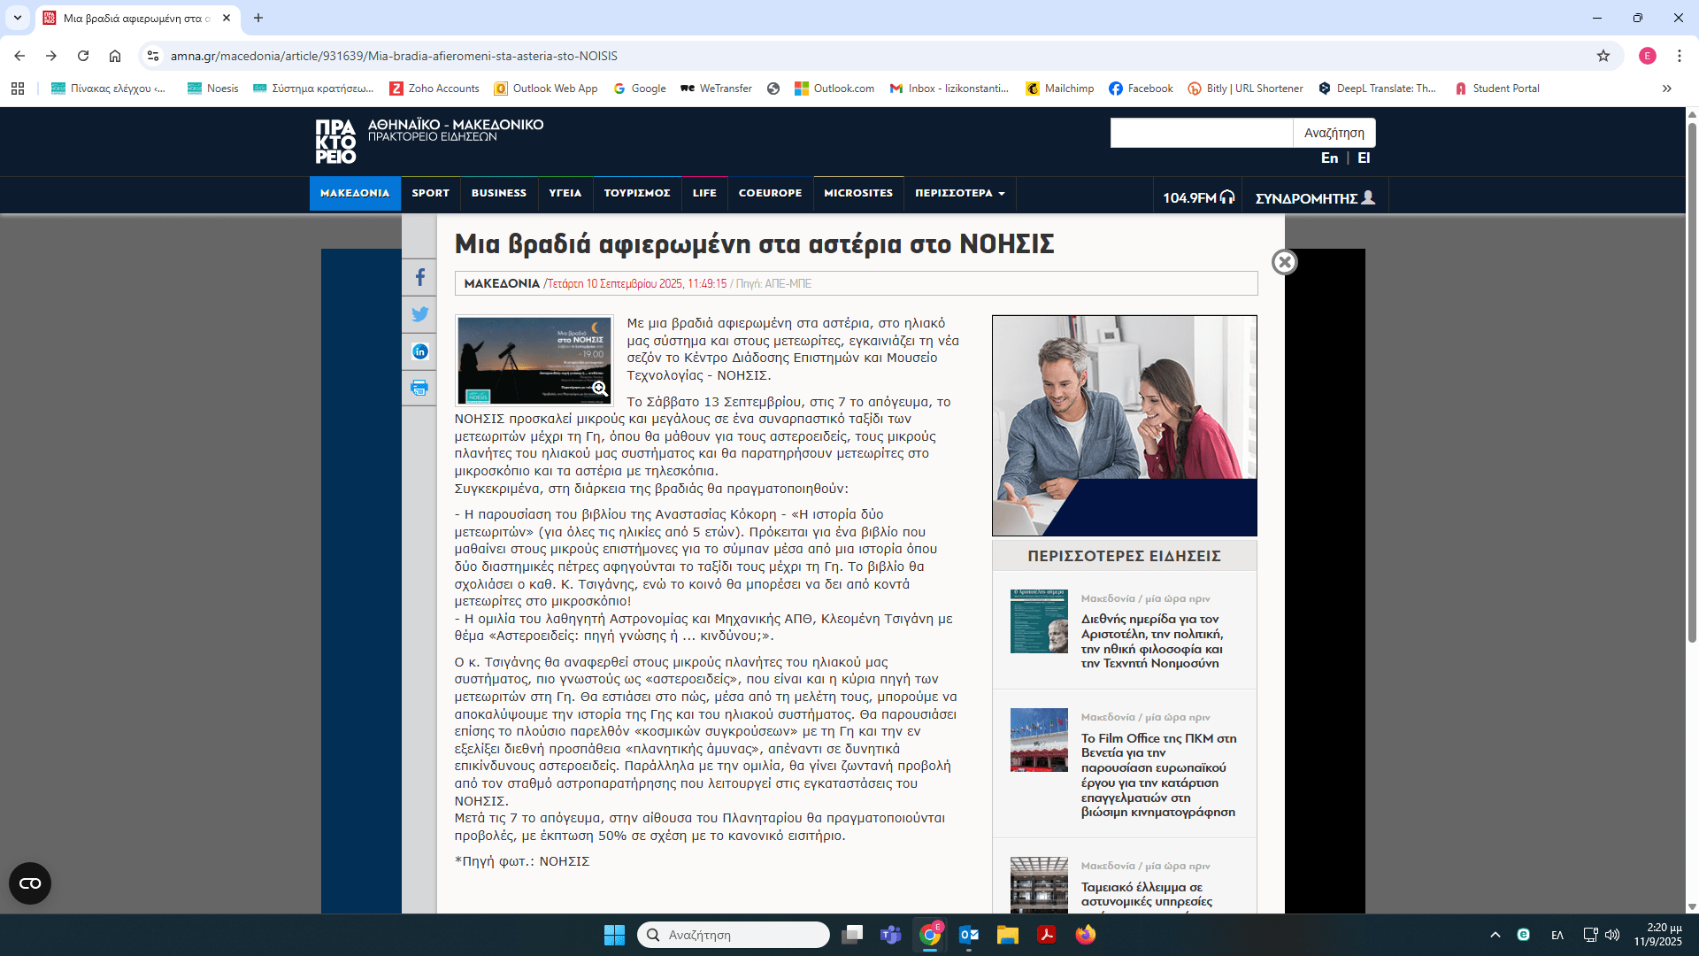Image resolution: width=1699 pixels, height=956 pixels.
Task: Click the site search input field
Action: click(1201, 133)
